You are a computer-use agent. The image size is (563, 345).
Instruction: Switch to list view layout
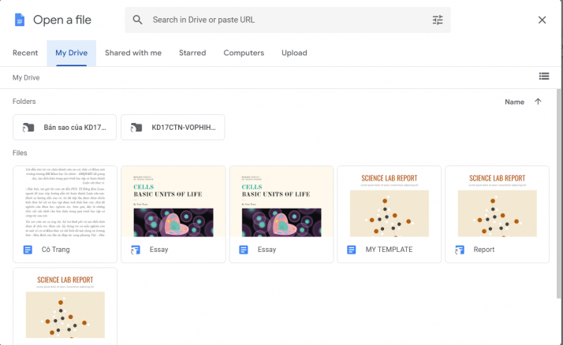click(x=543, y=76)
